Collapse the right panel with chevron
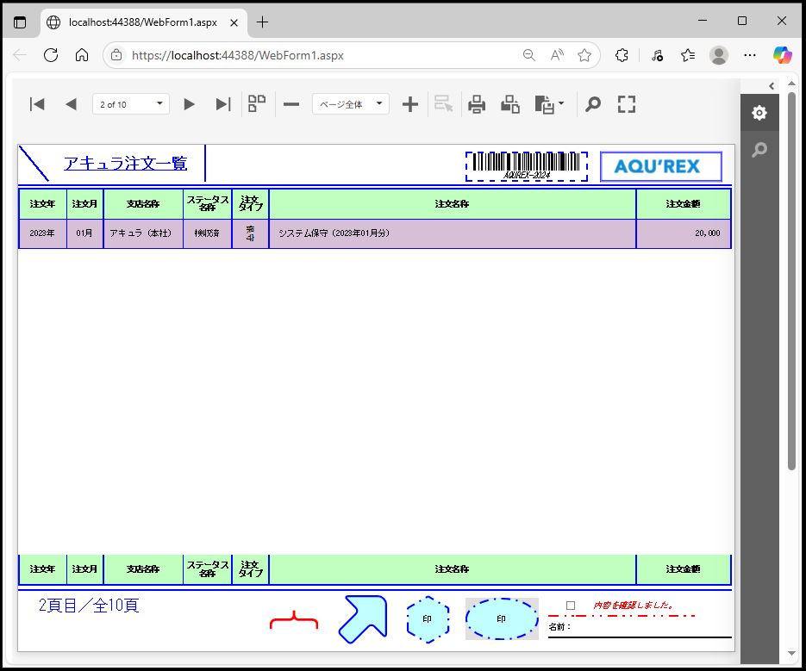Image resolution: width=806 pixels, height=671 pixels. pyautogui.click(x=772, y=86)
